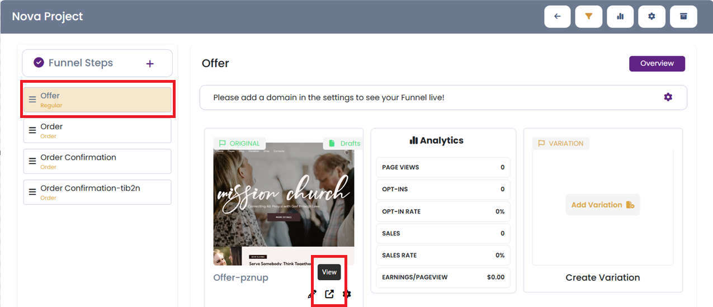Click the archive box icon in header
The width and height of the screenshot is (713, 307).
(x=683, y=17)
